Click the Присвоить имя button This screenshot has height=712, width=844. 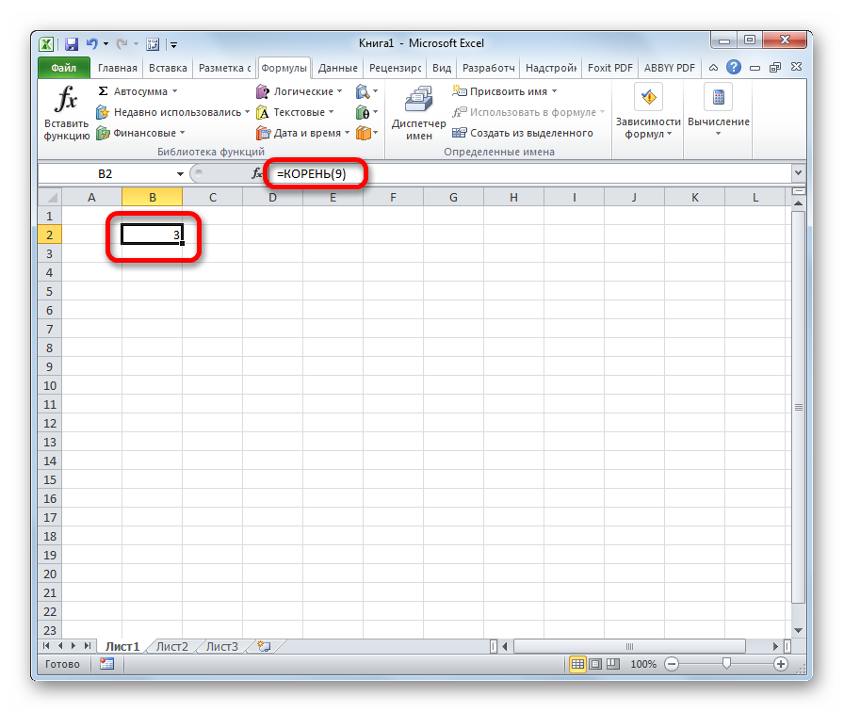(x=505, y=91)
